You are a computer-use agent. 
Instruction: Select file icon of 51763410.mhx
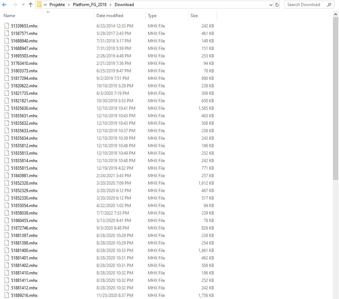coord(7,63)
